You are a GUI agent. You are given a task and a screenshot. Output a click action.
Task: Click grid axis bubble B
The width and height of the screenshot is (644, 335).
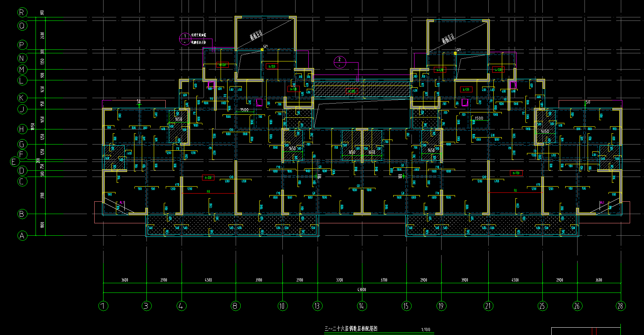[x=22, y=214]
